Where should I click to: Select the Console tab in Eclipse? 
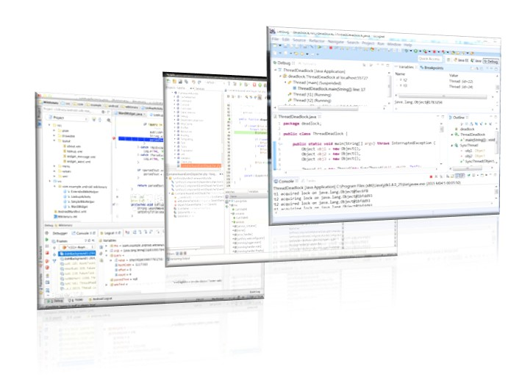pyautogui.click(x=286, y=181)
